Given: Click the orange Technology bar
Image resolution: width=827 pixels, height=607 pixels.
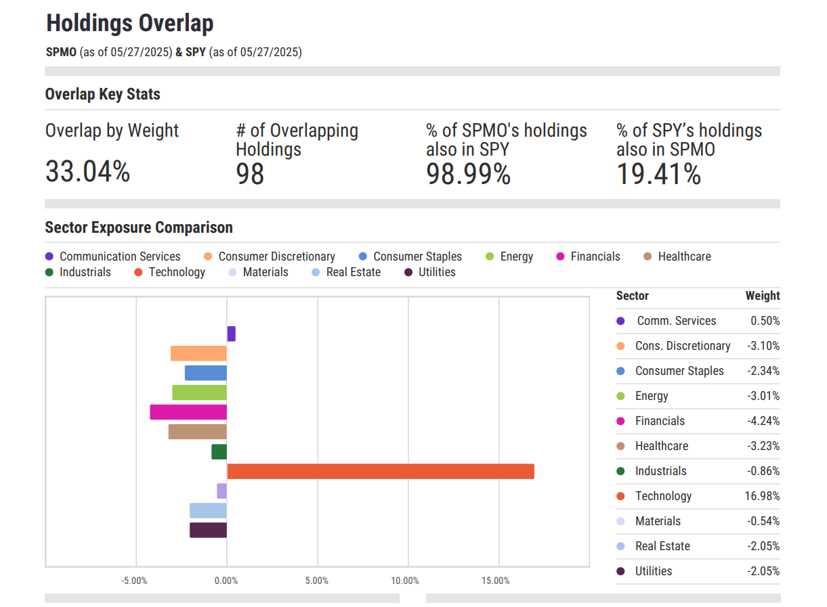Looking at the screenshot, I should 379,470.
